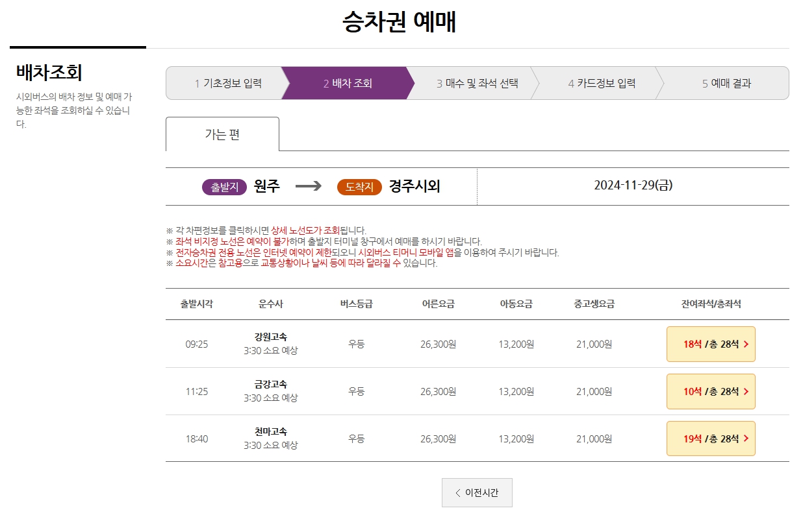Click the 18석 / 총 28석 seat button
Screen dimensions: 803x517
(x=711, y=344)
